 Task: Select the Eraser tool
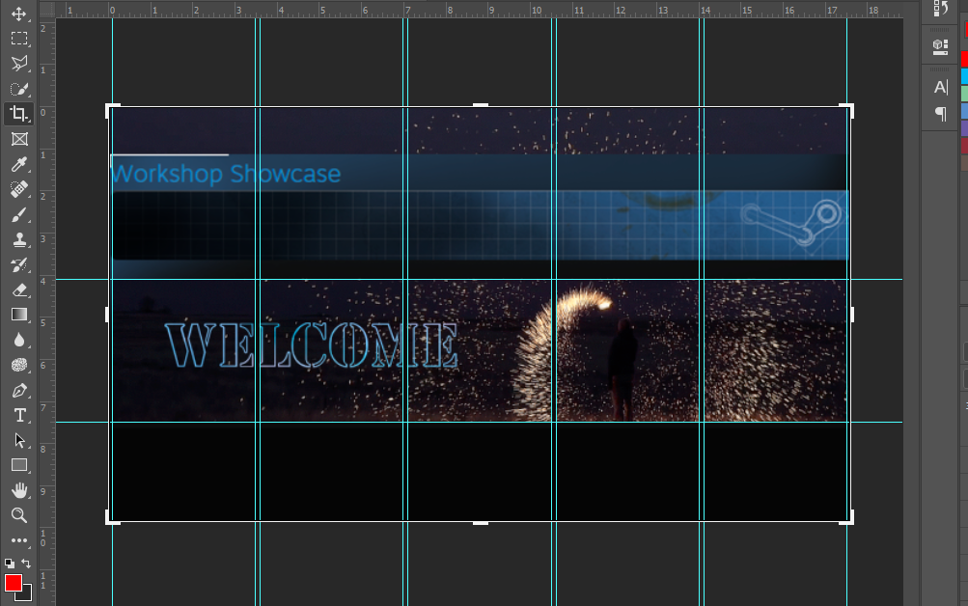pos(19,290)
